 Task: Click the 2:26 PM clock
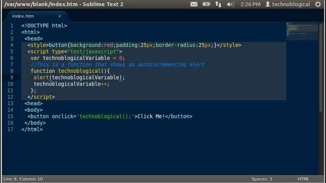click(250, 4)
